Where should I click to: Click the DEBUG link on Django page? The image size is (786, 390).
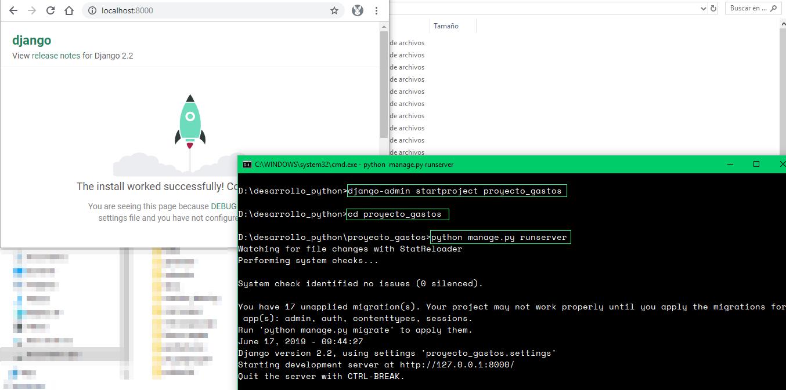223,206
